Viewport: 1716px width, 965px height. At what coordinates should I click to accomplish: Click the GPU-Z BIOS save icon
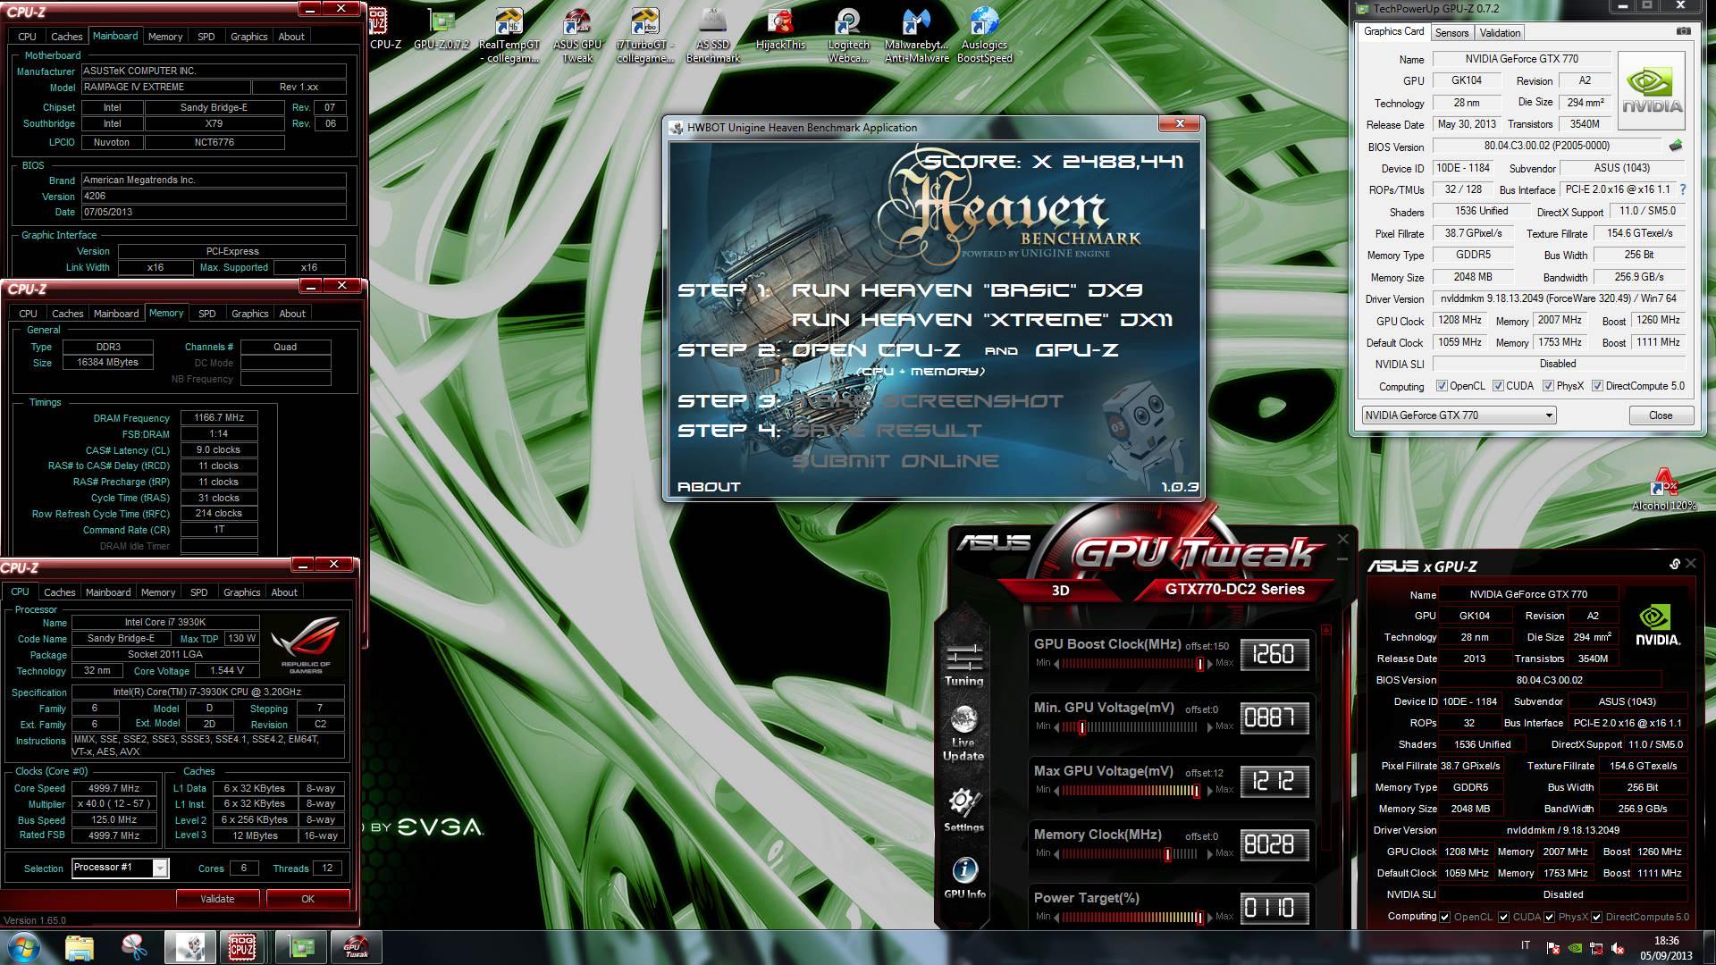(1675, 146)
